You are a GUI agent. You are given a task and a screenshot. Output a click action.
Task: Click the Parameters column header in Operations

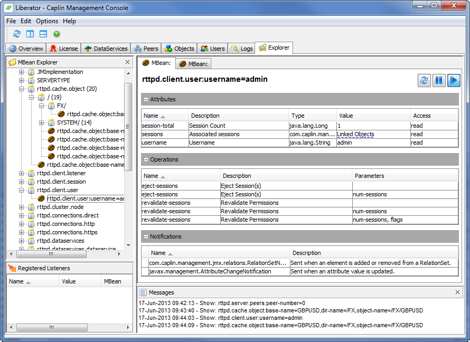point(405,176)
